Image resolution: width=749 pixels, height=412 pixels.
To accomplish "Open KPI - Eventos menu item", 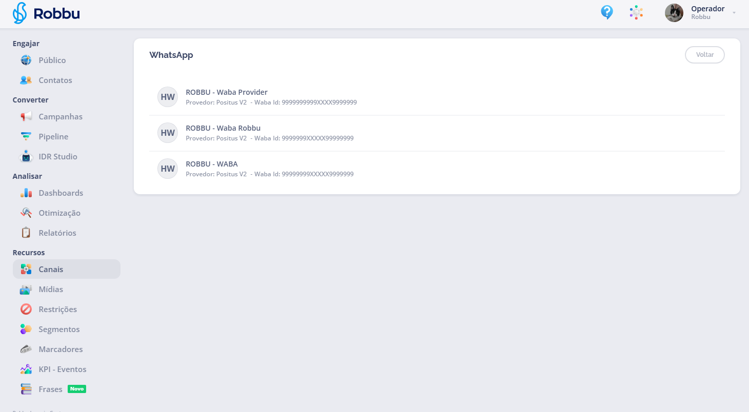I will (62, 369).
